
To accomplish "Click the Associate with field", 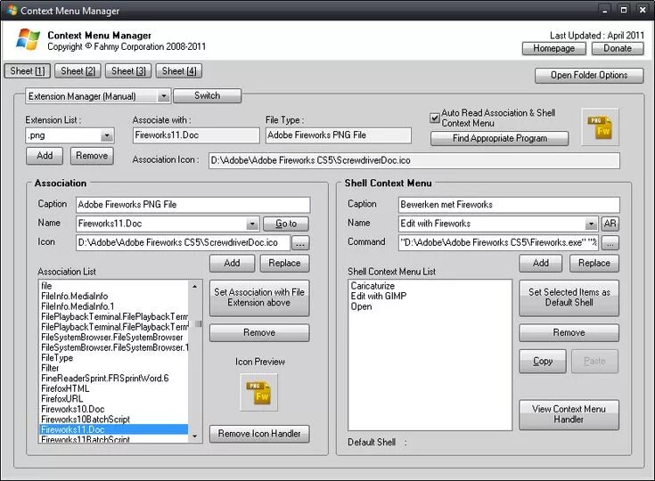I will (x=196, y=135).
